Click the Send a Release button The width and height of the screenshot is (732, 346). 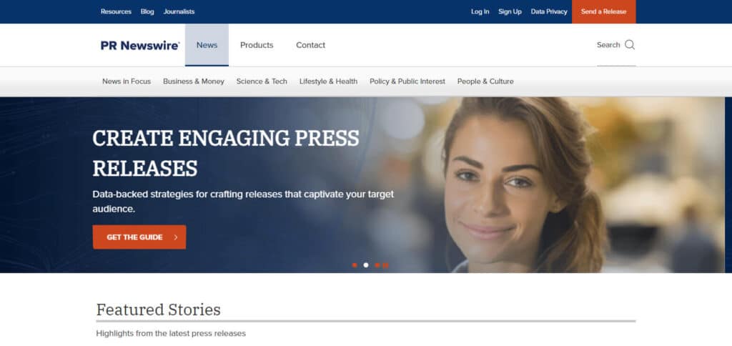pos(603,11)
